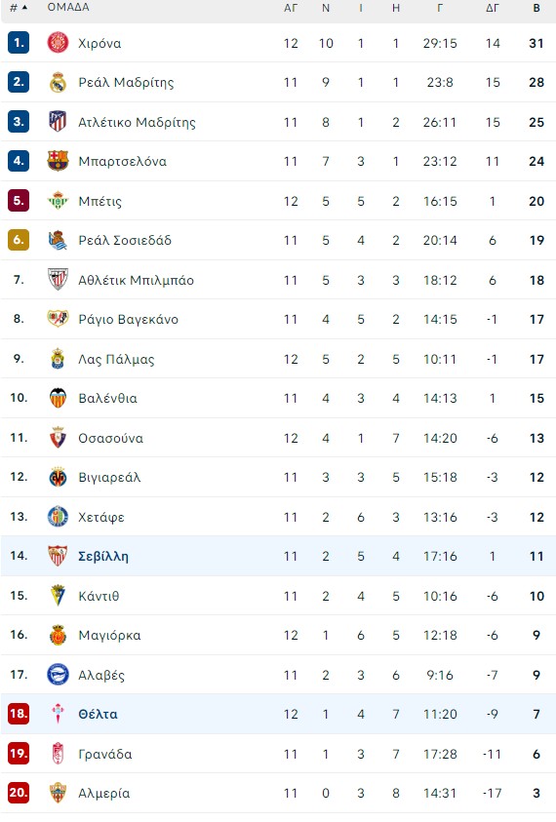Click the Θέλτα crest icon

[x=58, y=714]
